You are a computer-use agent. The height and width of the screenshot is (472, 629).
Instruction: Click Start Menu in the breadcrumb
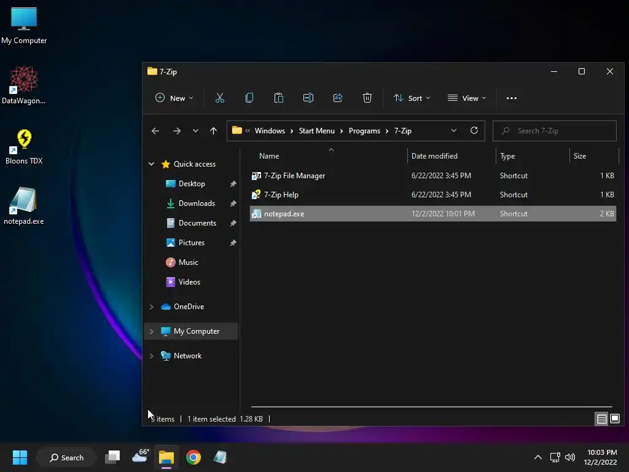coord(316,131)
